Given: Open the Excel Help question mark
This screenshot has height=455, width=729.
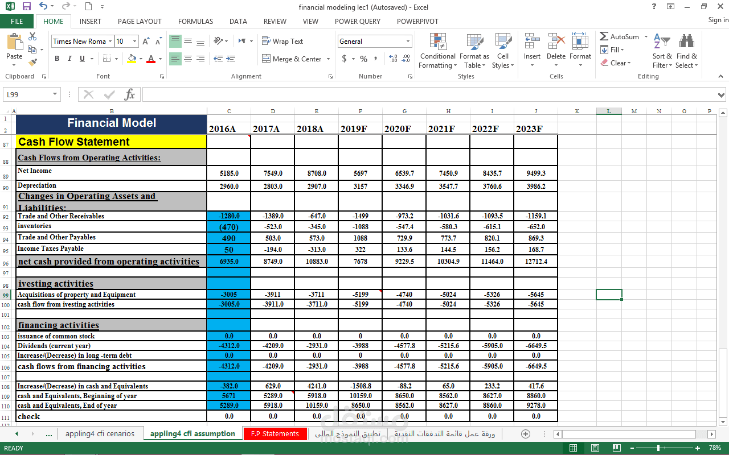Looking at the screenshot, I should (654, 7).
